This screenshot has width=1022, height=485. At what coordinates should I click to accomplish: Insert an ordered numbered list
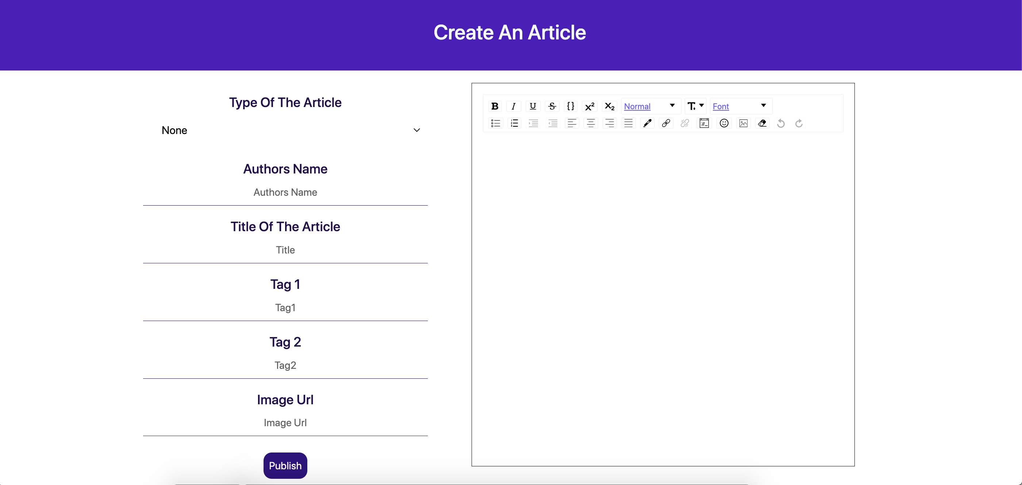pos(515,123)
